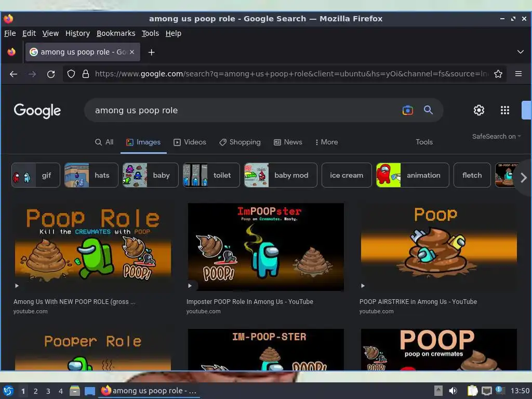This screenshot has width=532, height=399.
Task: Open the display tray icon
Action: [x=486, y=391]
